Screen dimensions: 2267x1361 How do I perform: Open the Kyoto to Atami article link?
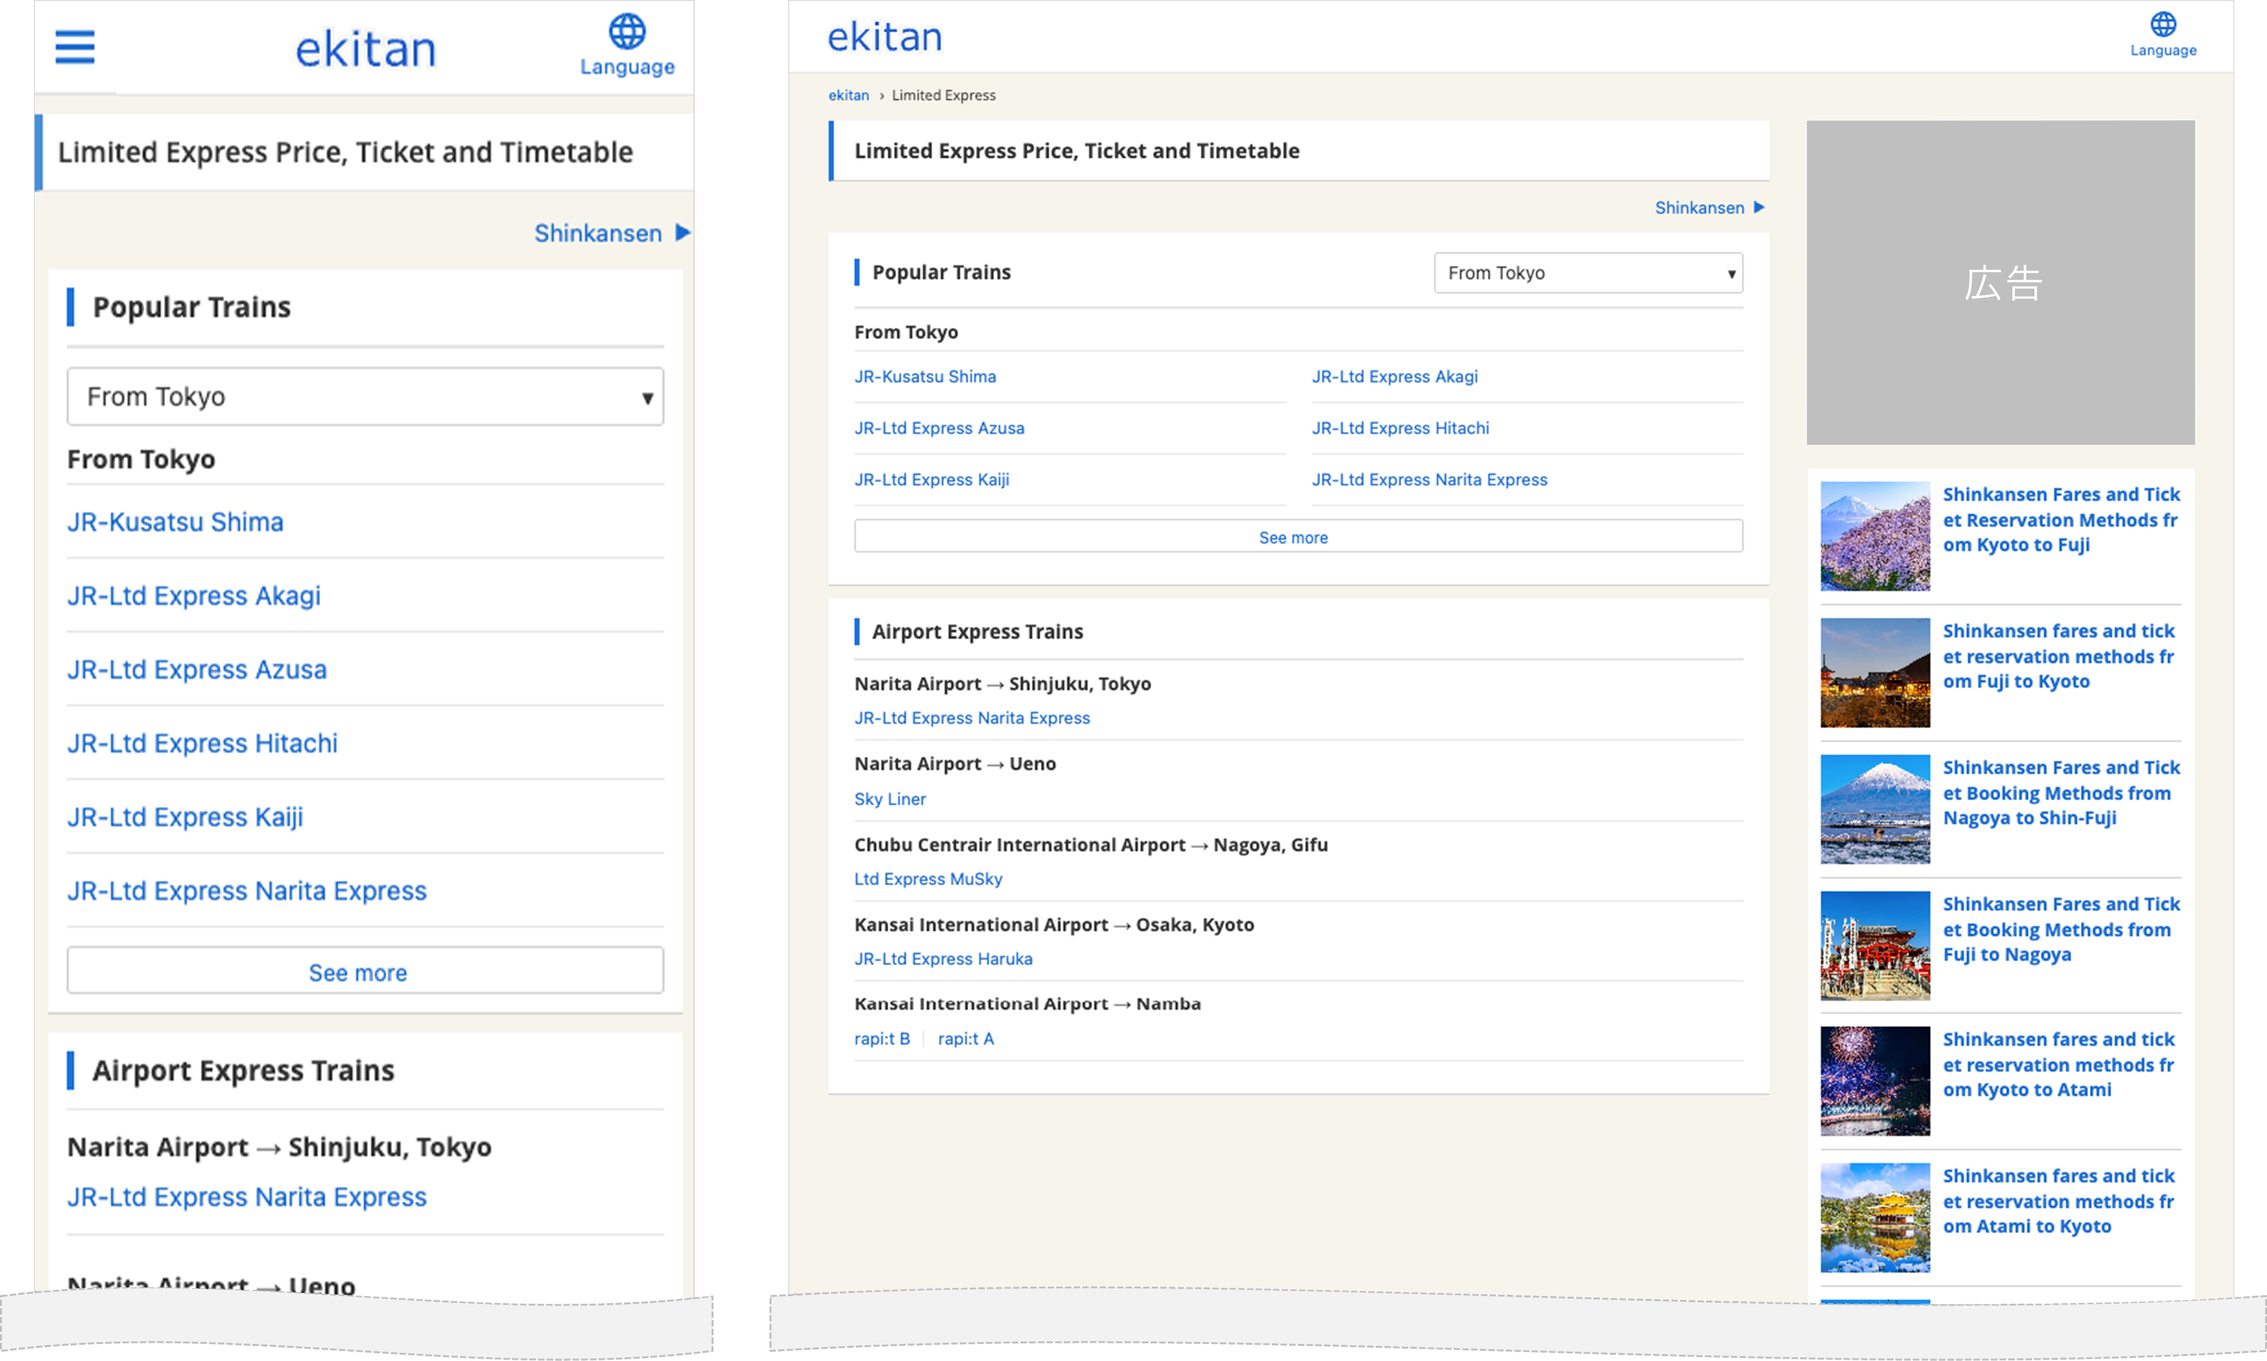(2058, 1064)
